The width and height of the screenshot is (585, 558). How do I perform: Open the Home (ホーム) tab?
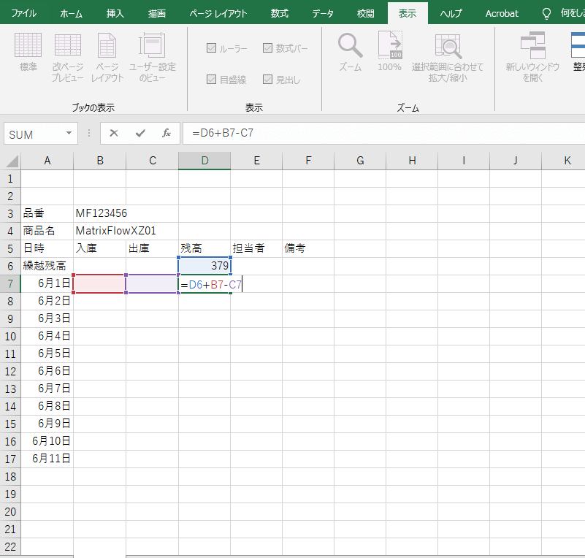72,13
